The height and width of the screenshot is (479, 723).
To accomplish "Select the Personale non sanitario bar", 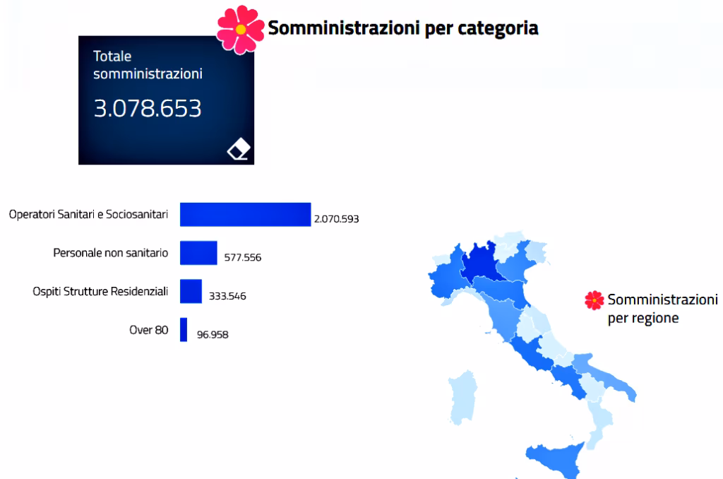I will click(x=198, y=253).
